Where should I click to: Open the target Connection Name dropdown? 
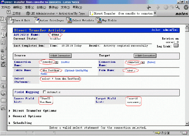point(143,62)
